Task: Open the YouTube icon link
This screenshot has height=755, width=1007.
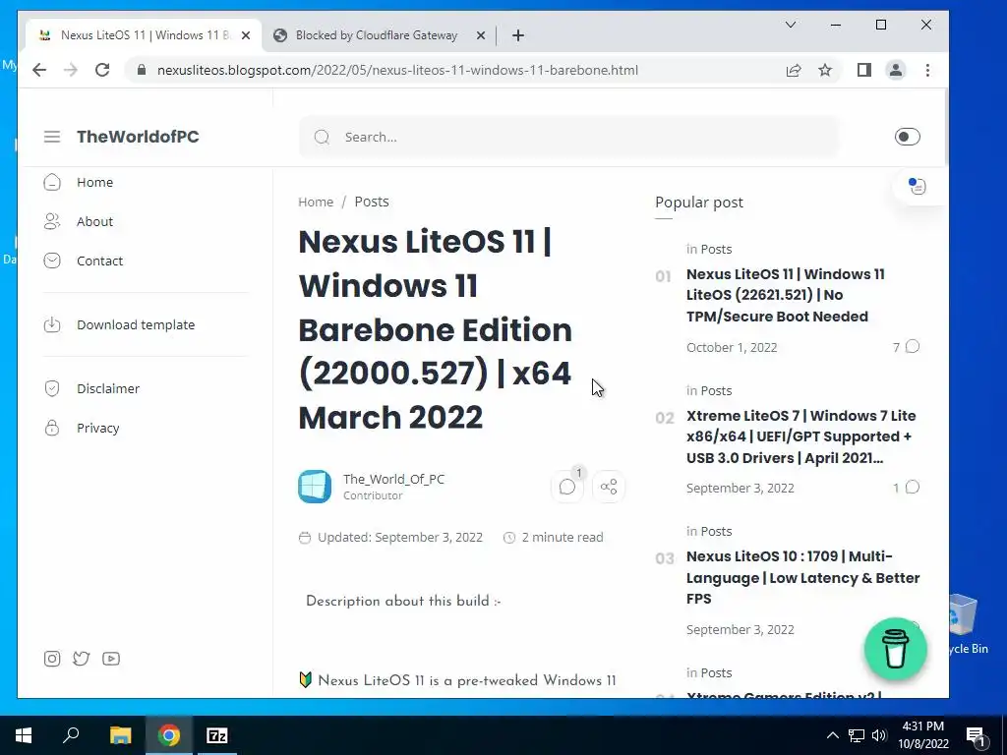Action: click(111, 659)
